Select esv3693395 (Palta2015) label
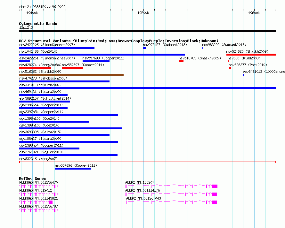The image size is (285, 228). [40, 132]
